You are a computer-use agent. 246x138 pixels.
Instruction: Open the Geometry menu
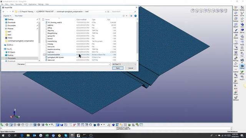coord(19,4)
